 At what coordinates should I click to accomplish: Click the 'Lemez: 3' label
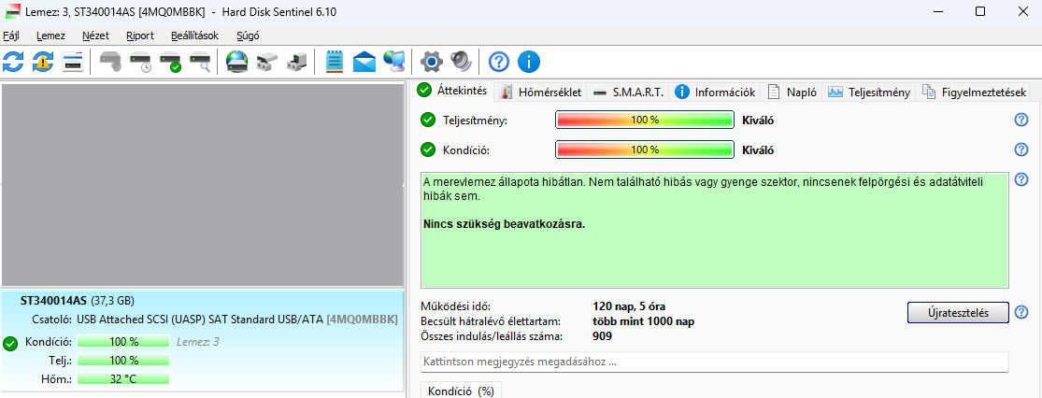point(198,342)
